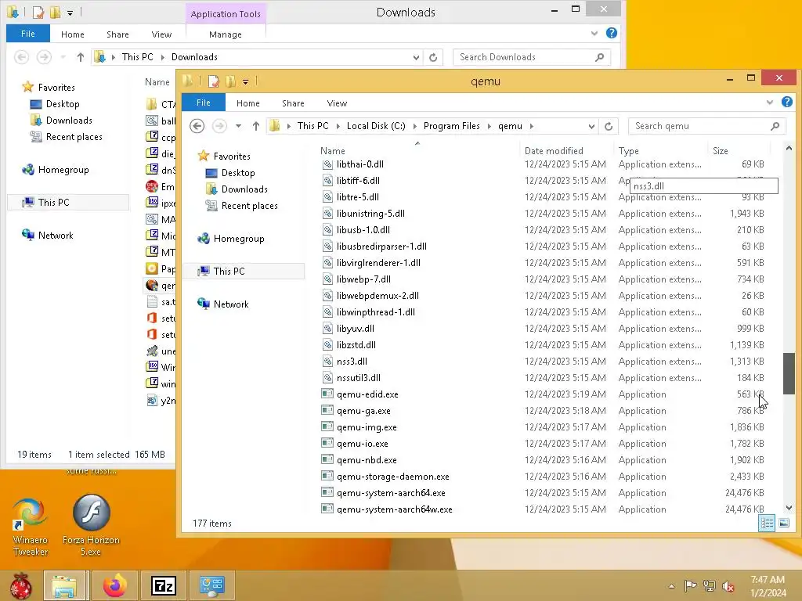The height and width of the screenshot is (601, 802).
Task: Click the Back arrow in qemu window
Action: (197, 126)
